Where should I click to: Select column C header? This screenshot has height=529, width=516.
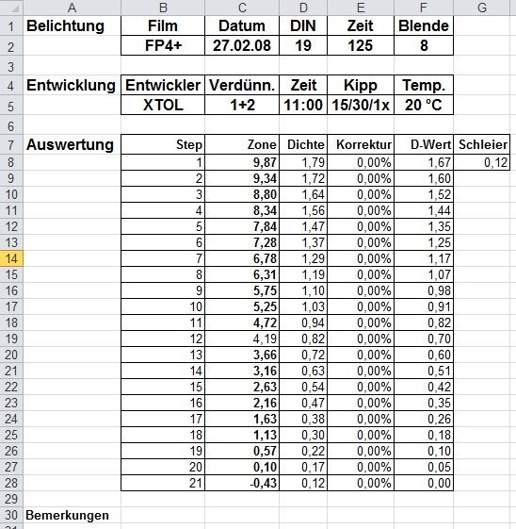[x=242, y=8]
